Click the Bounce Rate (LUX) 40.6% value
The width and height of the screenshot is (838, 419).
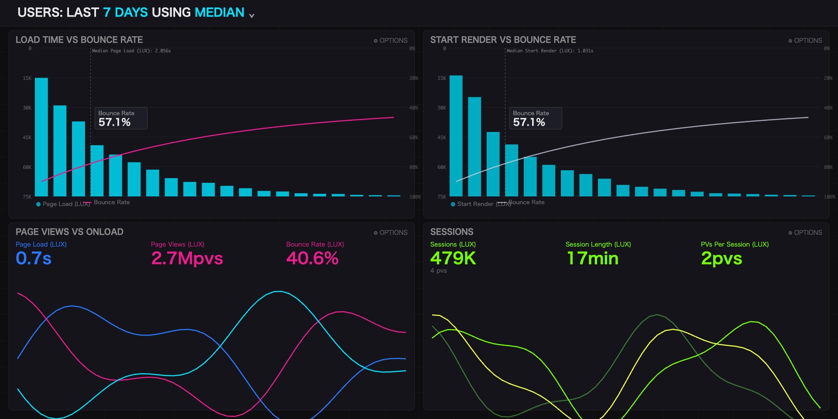312,258
